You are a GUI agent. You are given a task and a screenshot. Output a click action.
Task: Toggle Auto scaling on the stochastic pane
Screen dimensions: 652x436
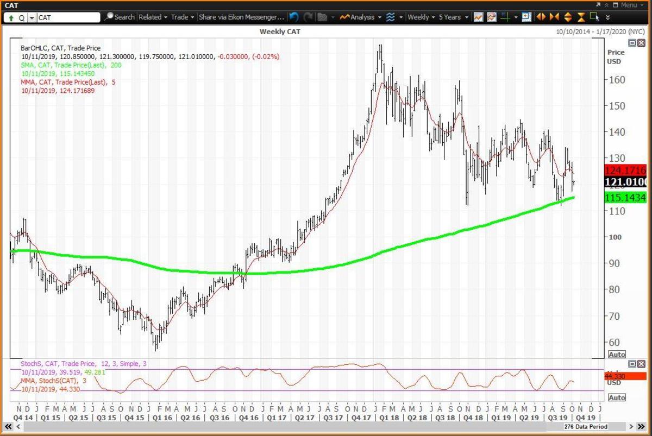coord(617,397)
